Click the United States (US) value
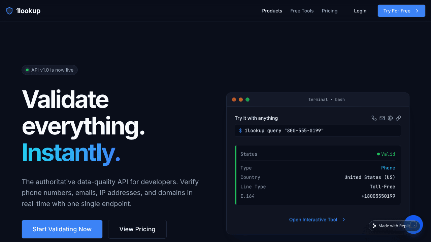 click(370, 177)
